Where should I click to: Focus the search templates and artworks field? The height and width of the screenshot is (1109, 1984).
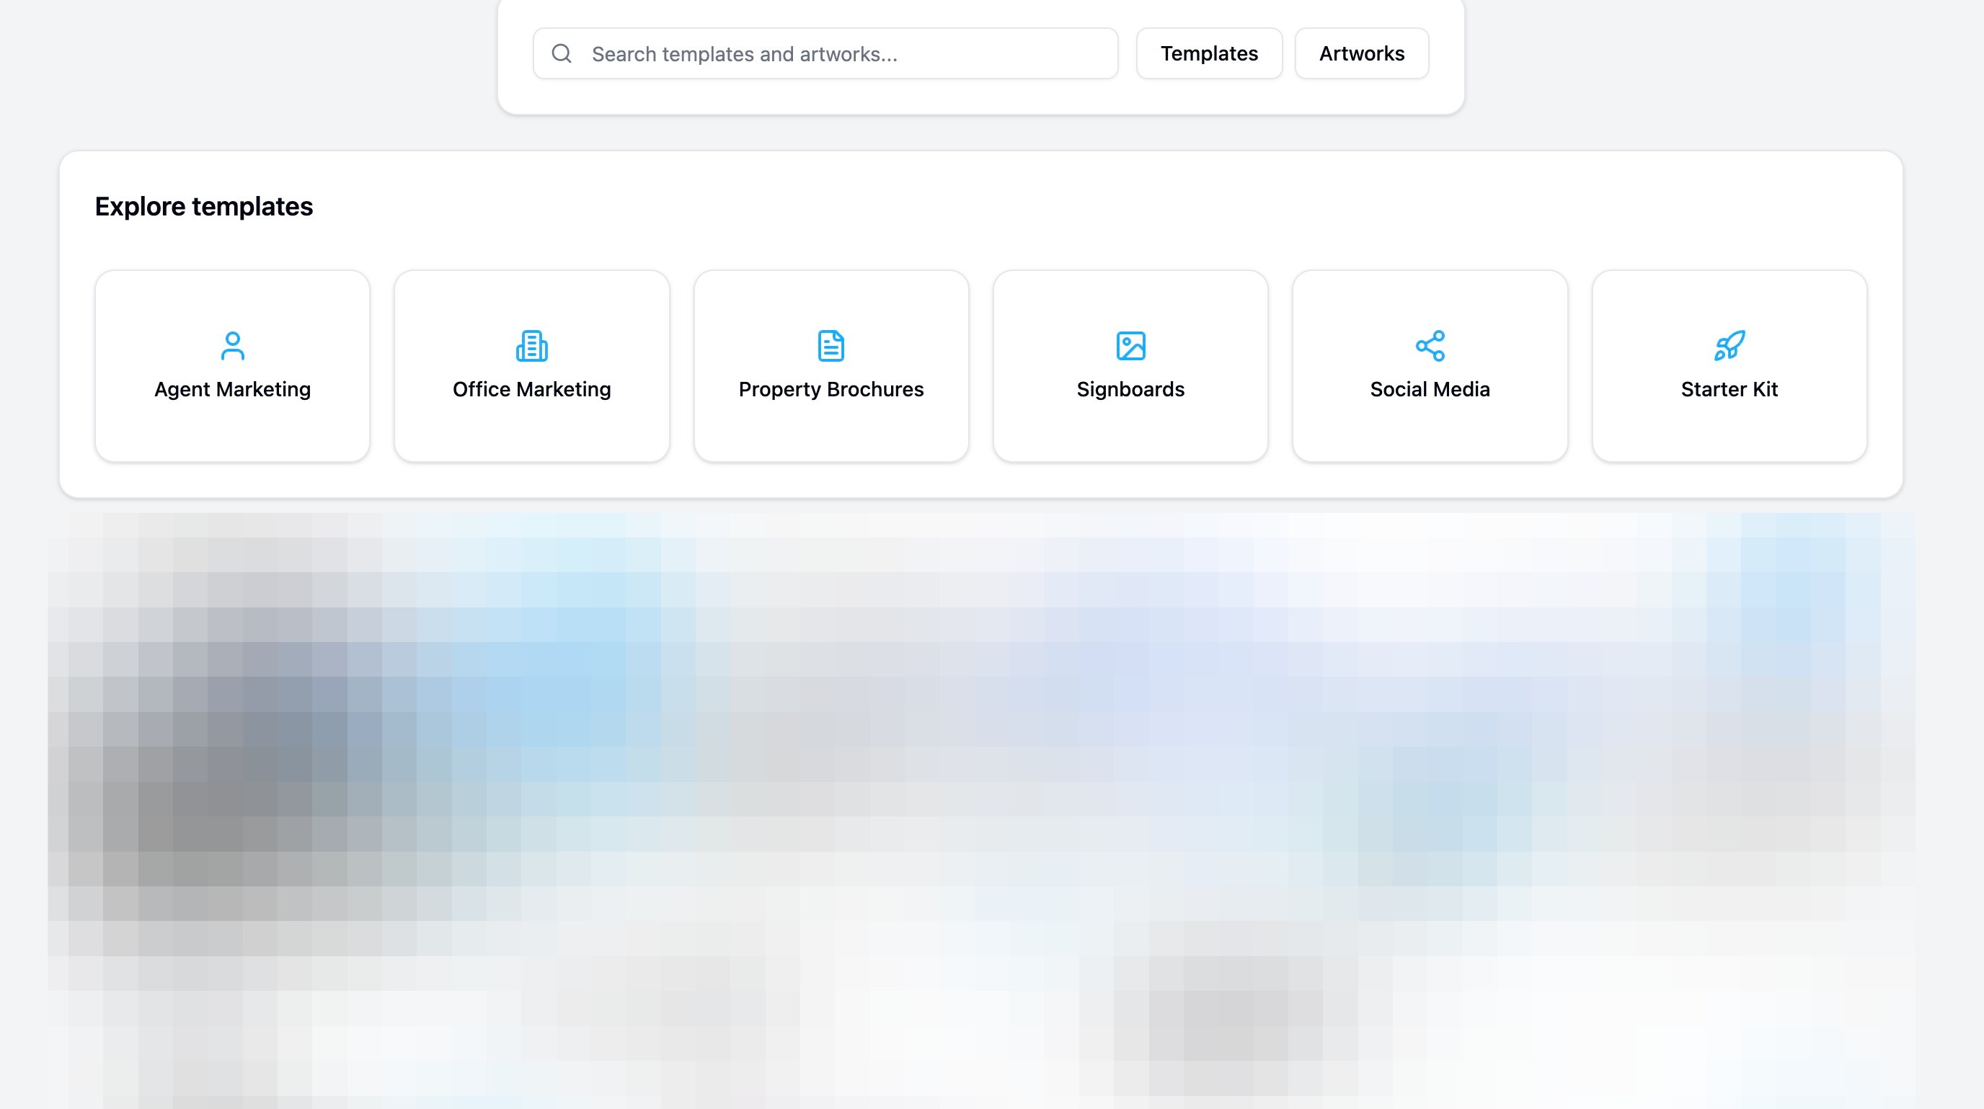point(825,53)
